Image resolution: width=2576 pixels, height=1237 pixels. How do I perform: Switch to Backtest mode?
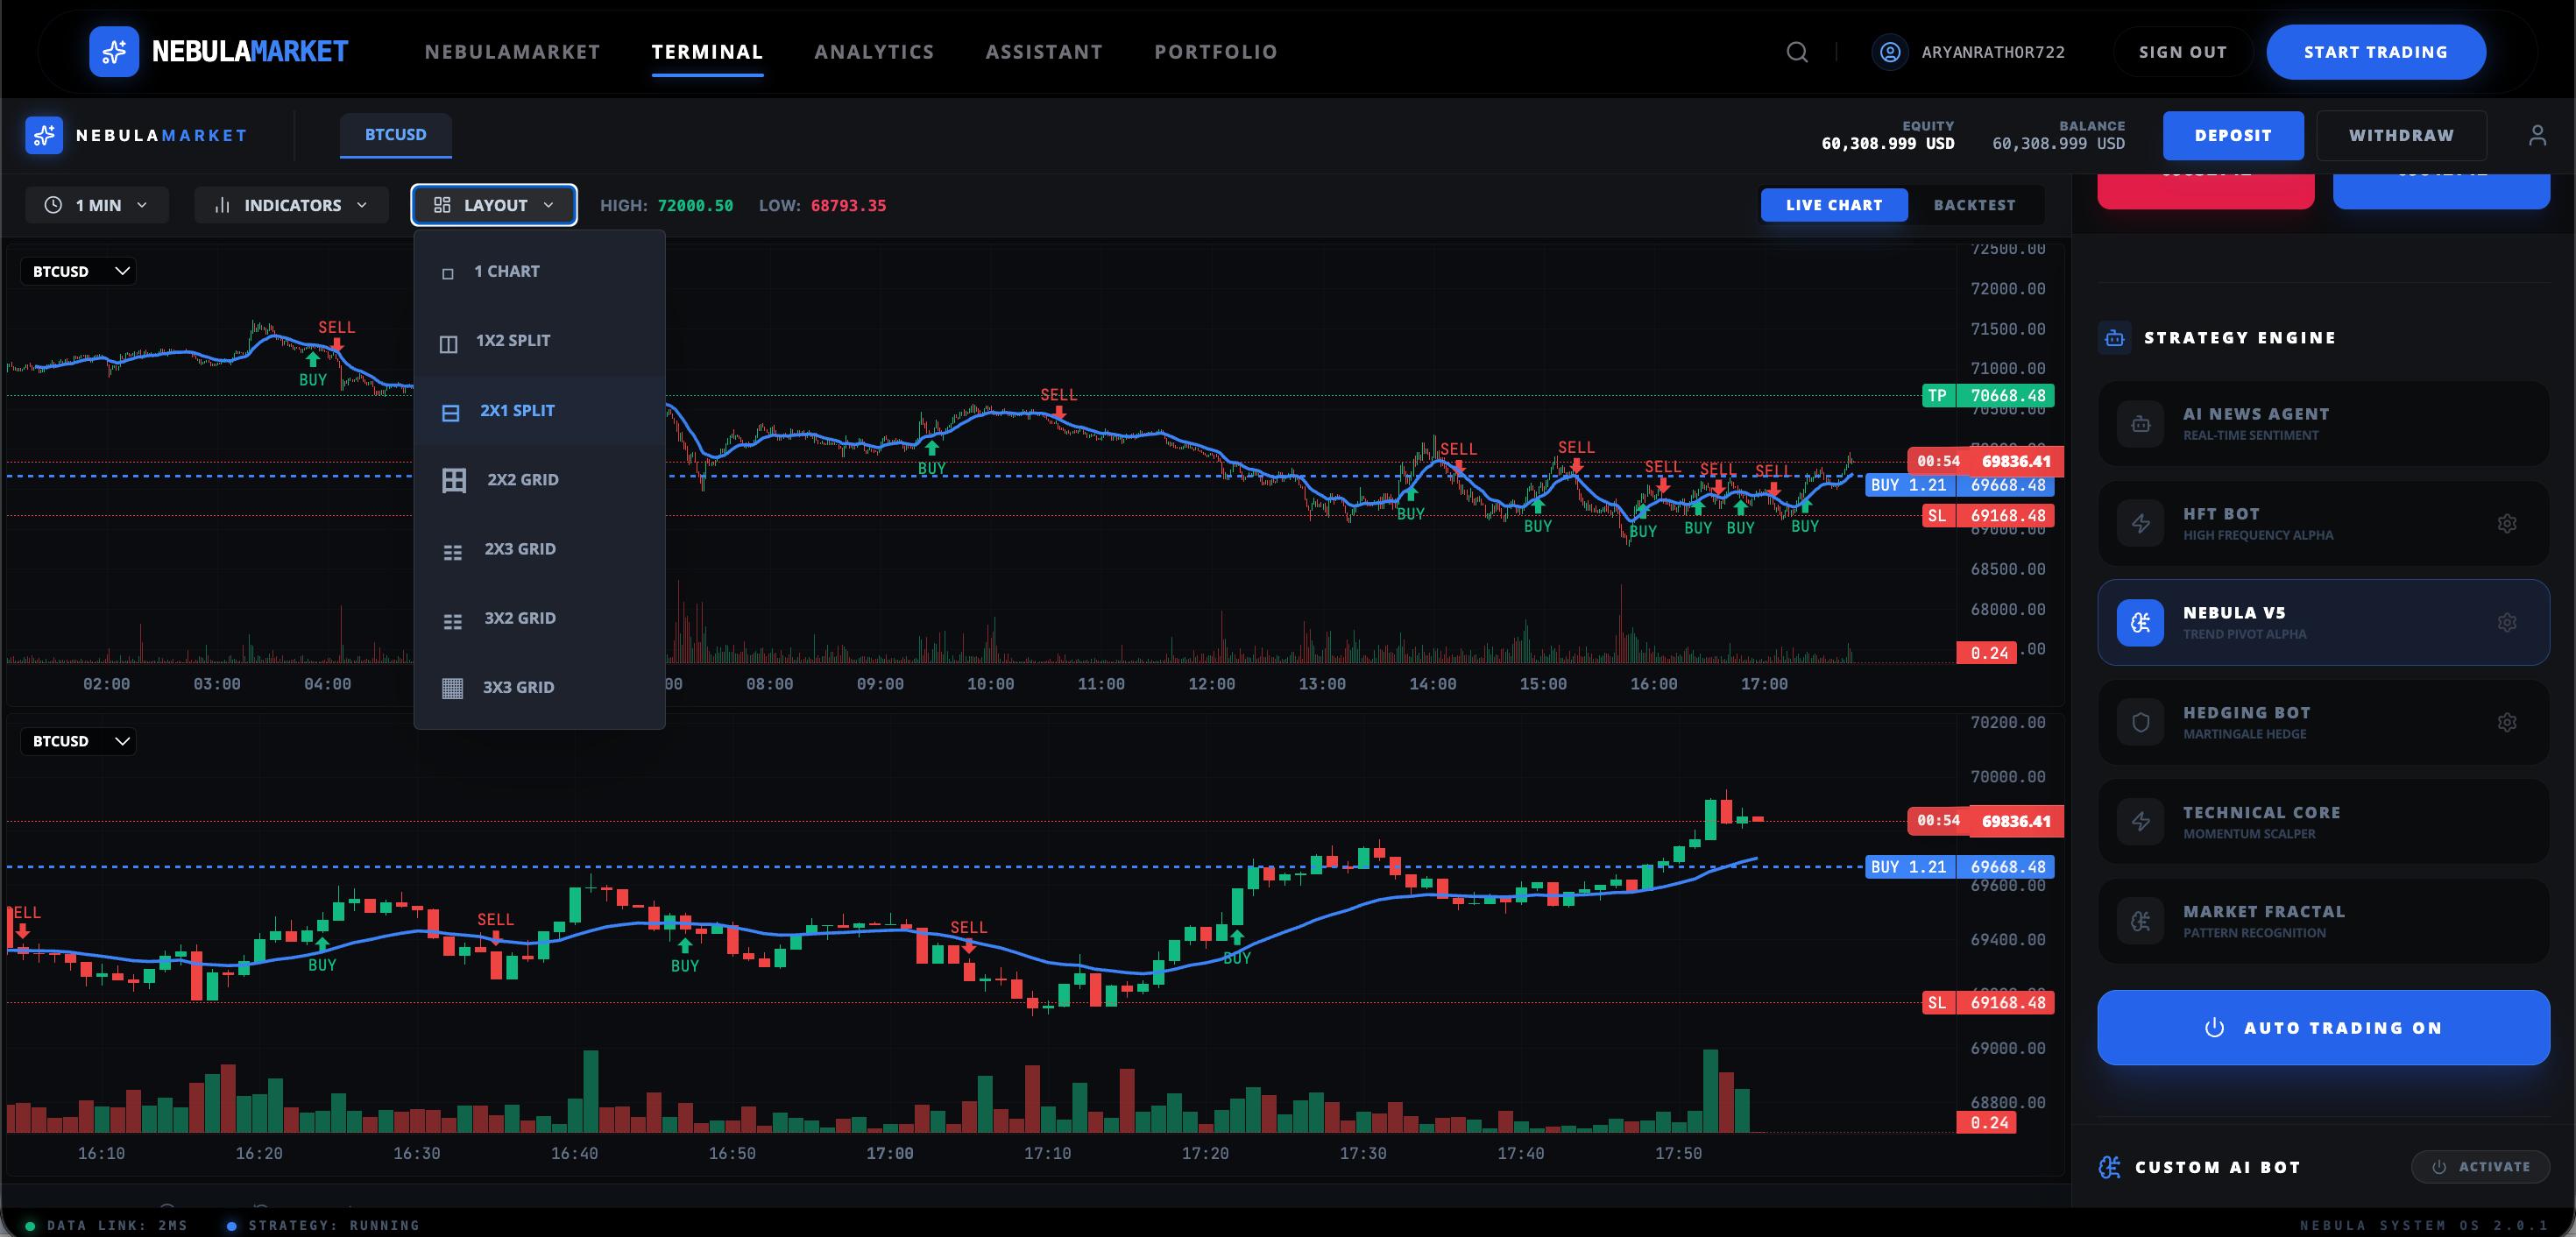pyautogui.click(x=1973, y=205)
